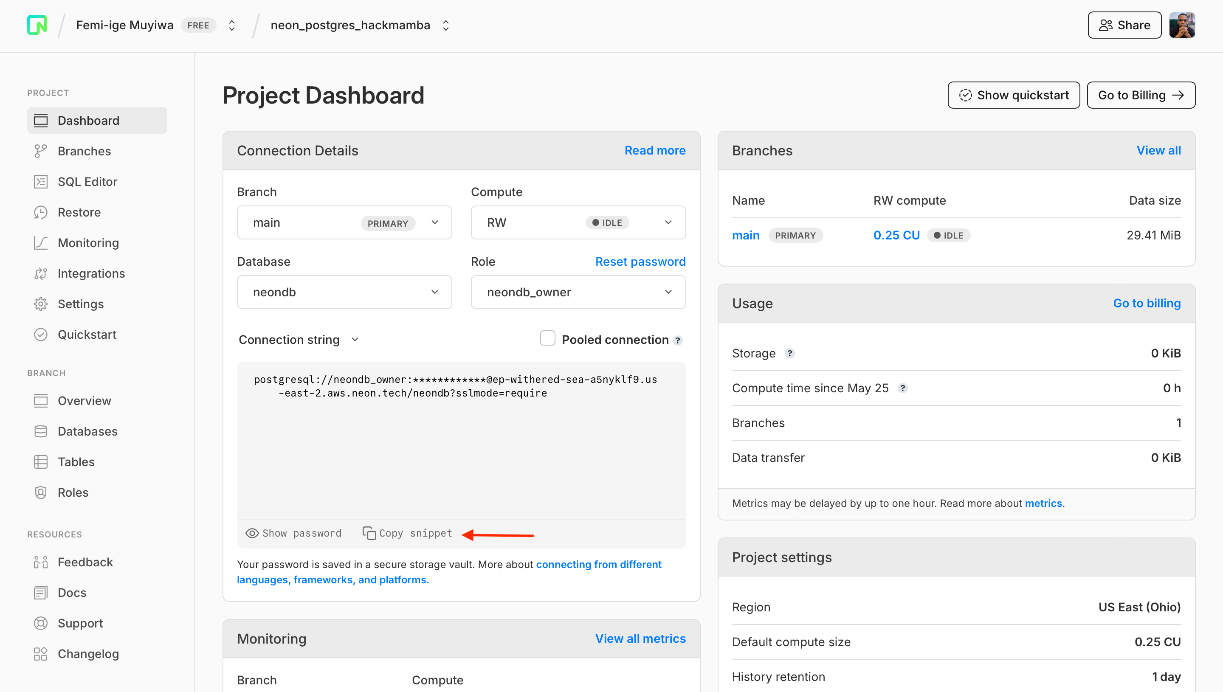Enable pooled connection mode

[548, 338]
